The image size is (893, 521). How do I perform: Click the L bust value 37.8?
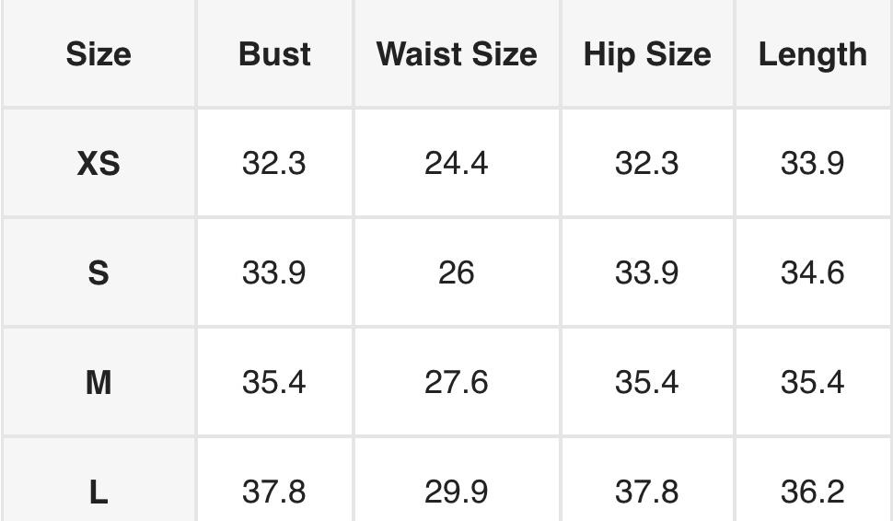[274, 492]
